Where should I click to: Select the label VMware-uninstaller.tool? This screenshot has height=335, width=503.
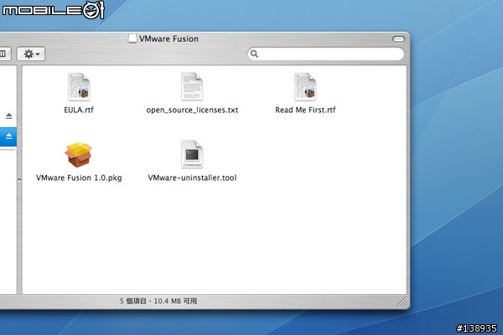192,178
